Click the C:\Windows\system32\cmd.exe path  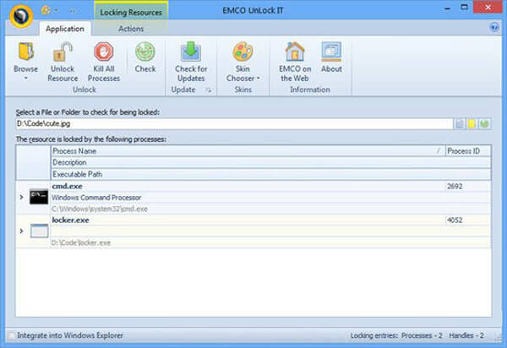100,209
